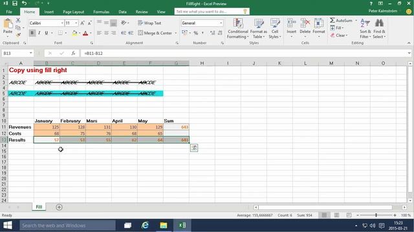Apply Percent Style format

(195, 33)
